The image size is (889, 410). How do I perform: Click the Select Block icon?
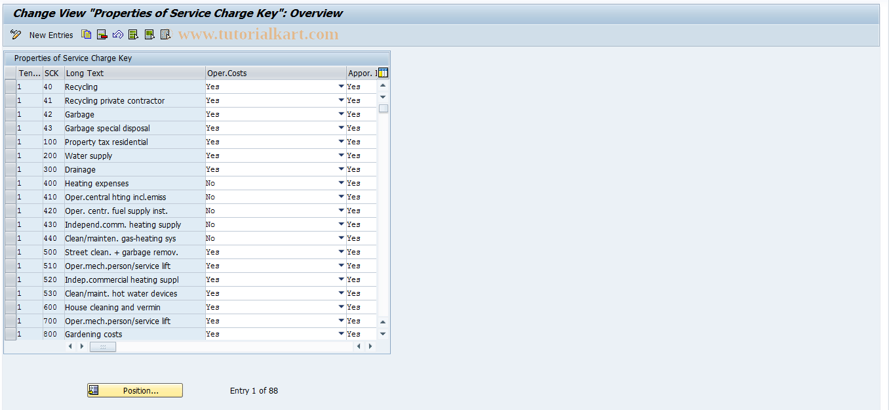(x=149, y=34)
